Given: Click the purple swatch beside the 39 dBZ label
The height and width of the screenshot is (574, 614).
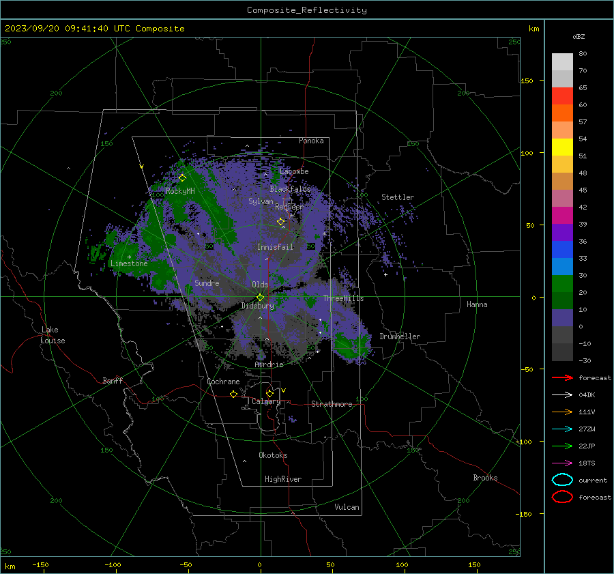Looking at the screenshot, I should (x=562, y=232).
